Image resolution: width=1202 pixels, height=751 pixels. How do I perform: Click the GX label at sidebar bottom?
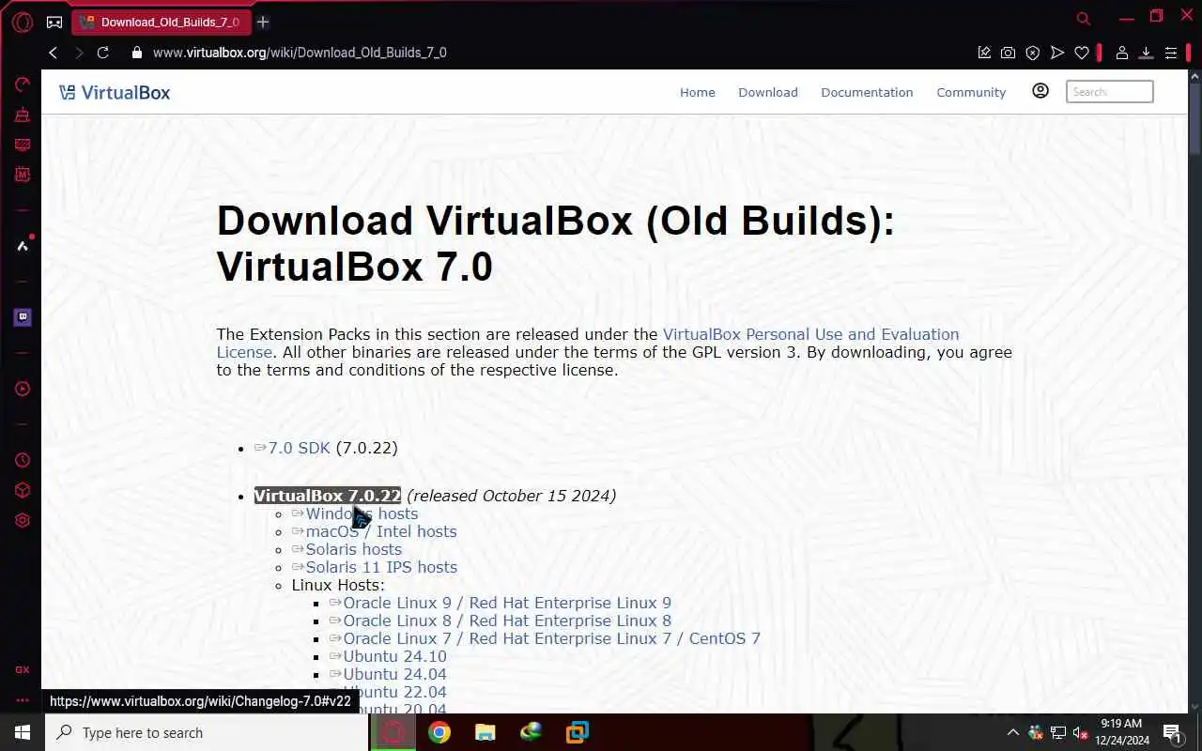click(x=23, y=669)
